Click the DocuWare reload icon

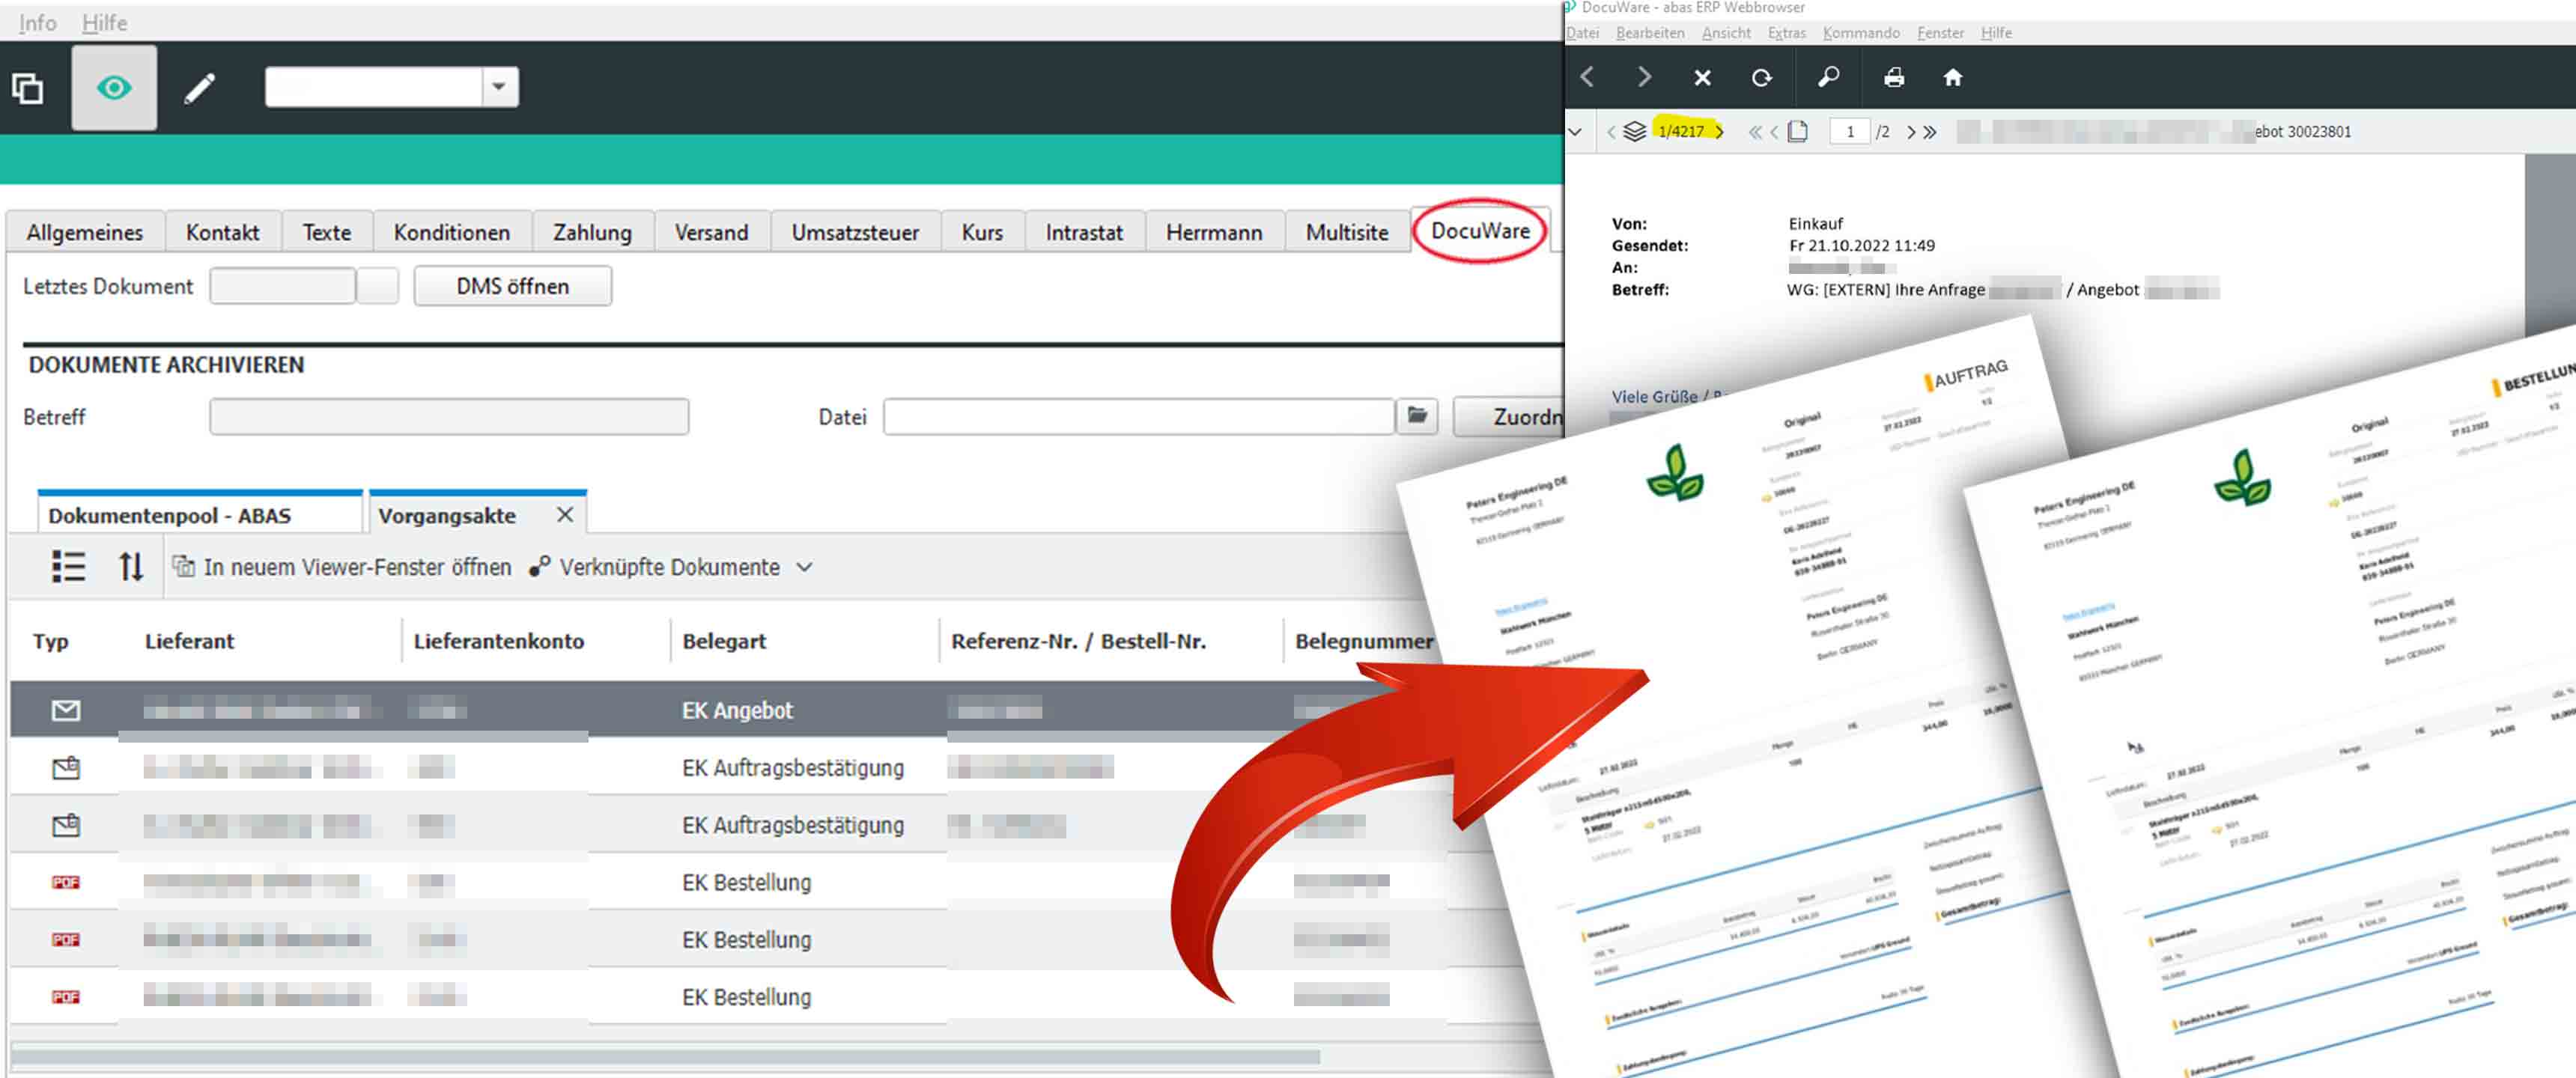tap(1761, 78)
